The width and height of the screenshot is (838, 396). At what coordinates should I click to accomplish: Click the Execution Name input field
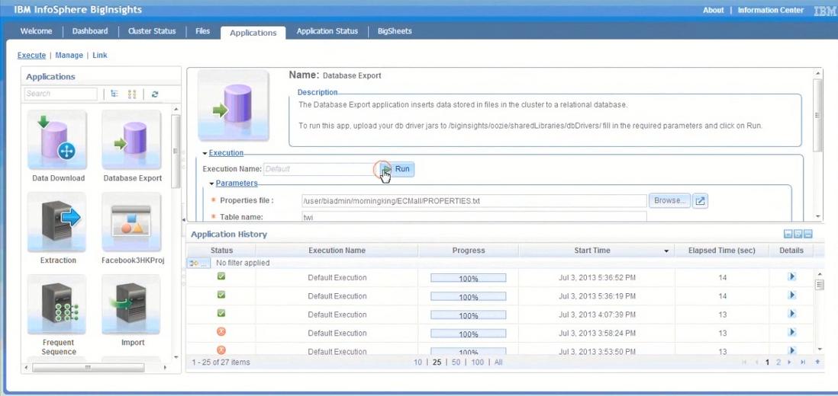321,169
